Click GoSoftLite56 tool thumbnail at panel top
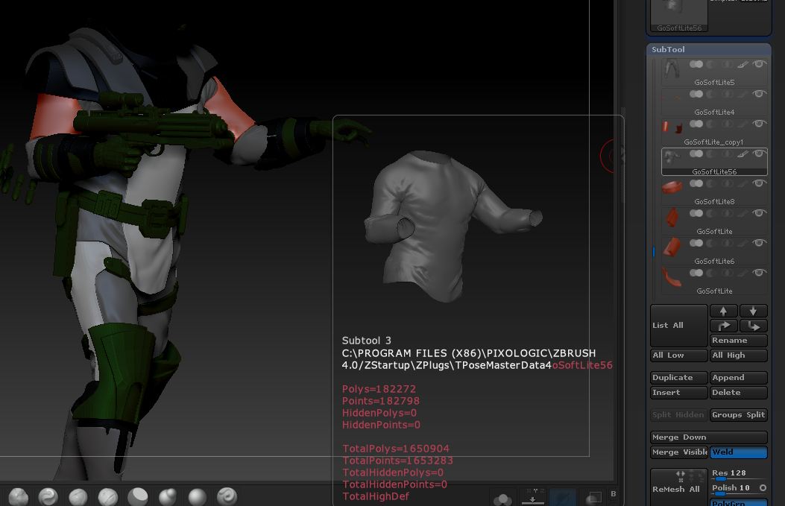 [679, 15]
